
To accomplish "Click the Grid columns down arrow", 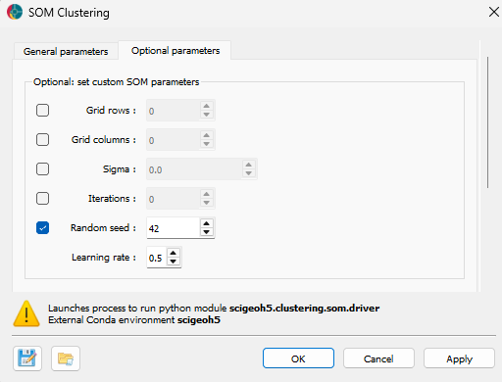I will click(x=206, y=144).
